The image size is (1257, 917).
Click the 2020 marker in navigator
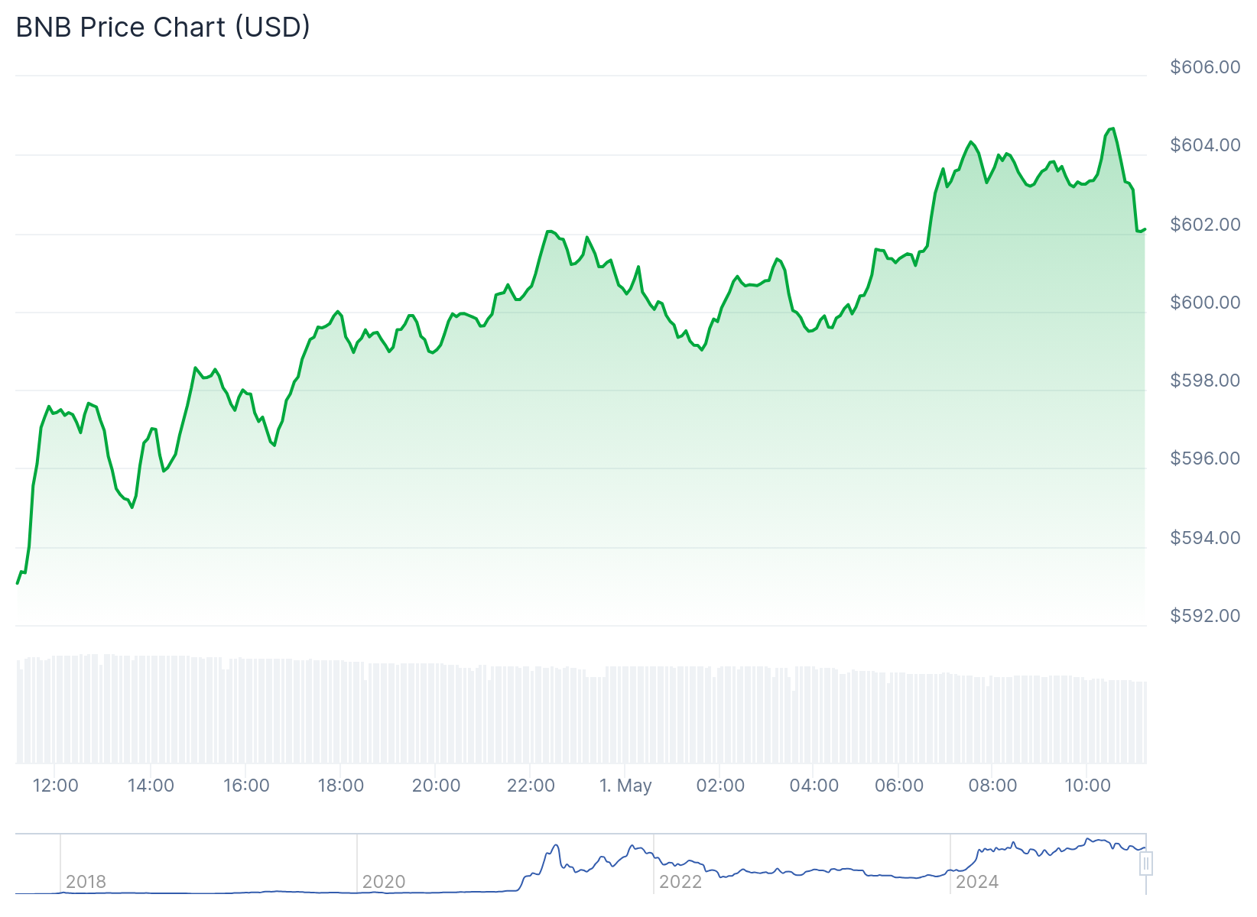click(x=383, y=882)
